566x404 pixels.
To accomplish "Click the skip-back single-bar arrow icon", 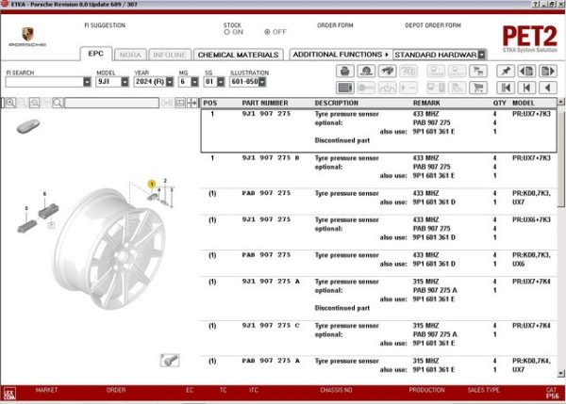I will point(526,88).
